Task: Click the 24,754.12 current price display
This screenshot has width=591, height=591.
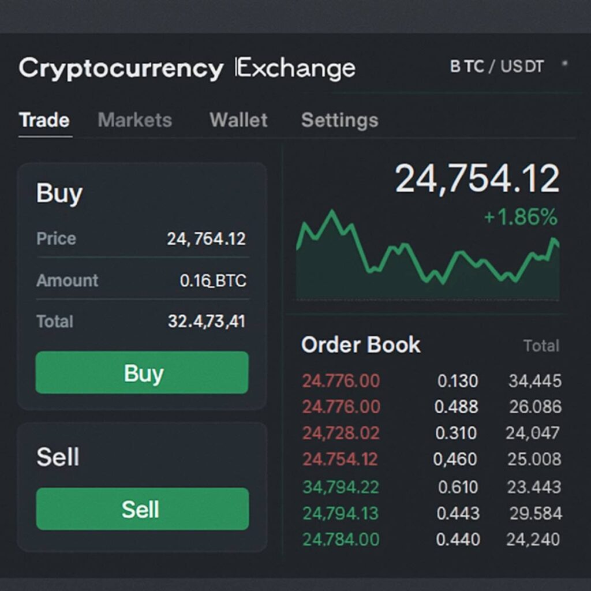Action: [477, 178]
